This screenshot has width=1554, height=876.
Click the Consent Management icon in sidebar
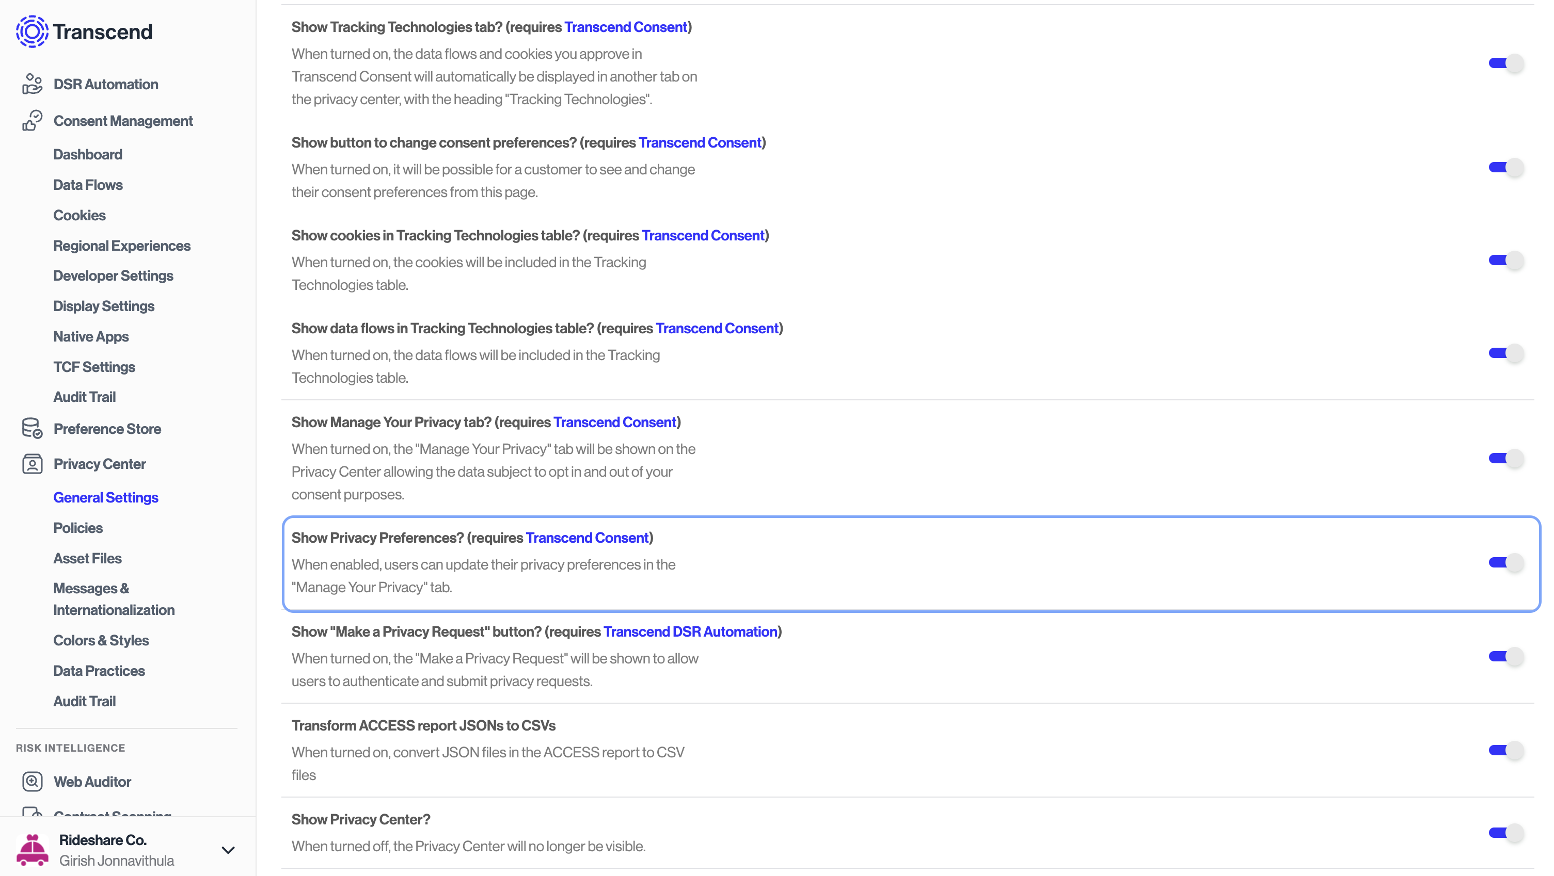point(32,121)
